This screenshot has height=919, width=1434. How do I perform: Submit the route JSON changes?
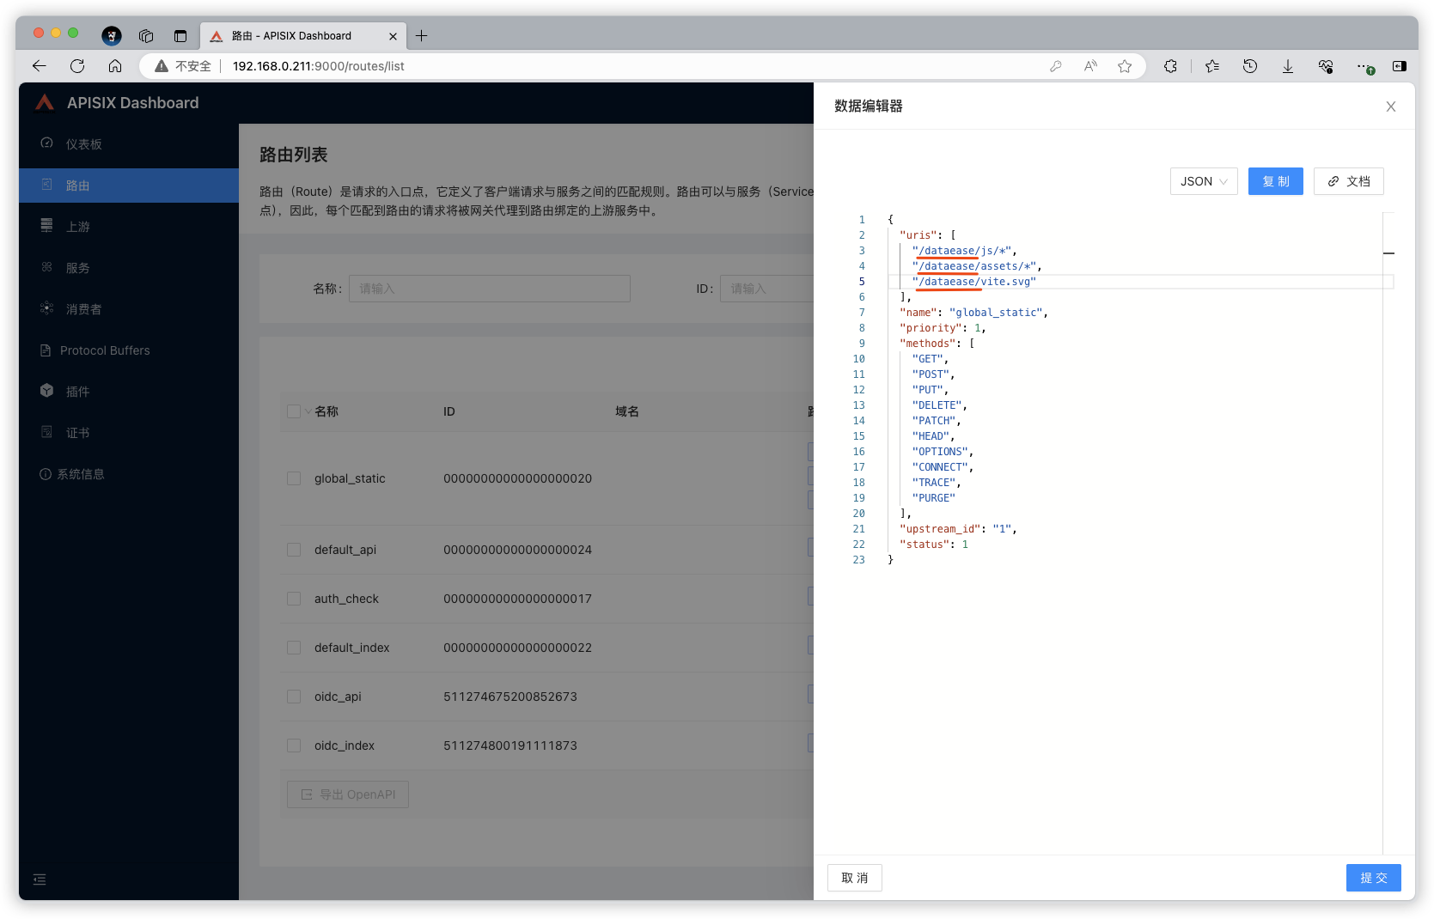pos(1373,878)
